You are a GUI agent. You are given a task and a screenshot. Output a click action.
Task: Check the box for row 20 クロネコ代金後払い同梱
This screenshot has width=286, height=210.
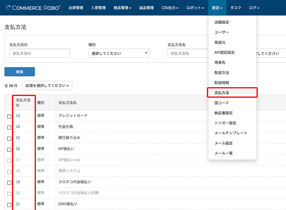click(x=9, y=194)
